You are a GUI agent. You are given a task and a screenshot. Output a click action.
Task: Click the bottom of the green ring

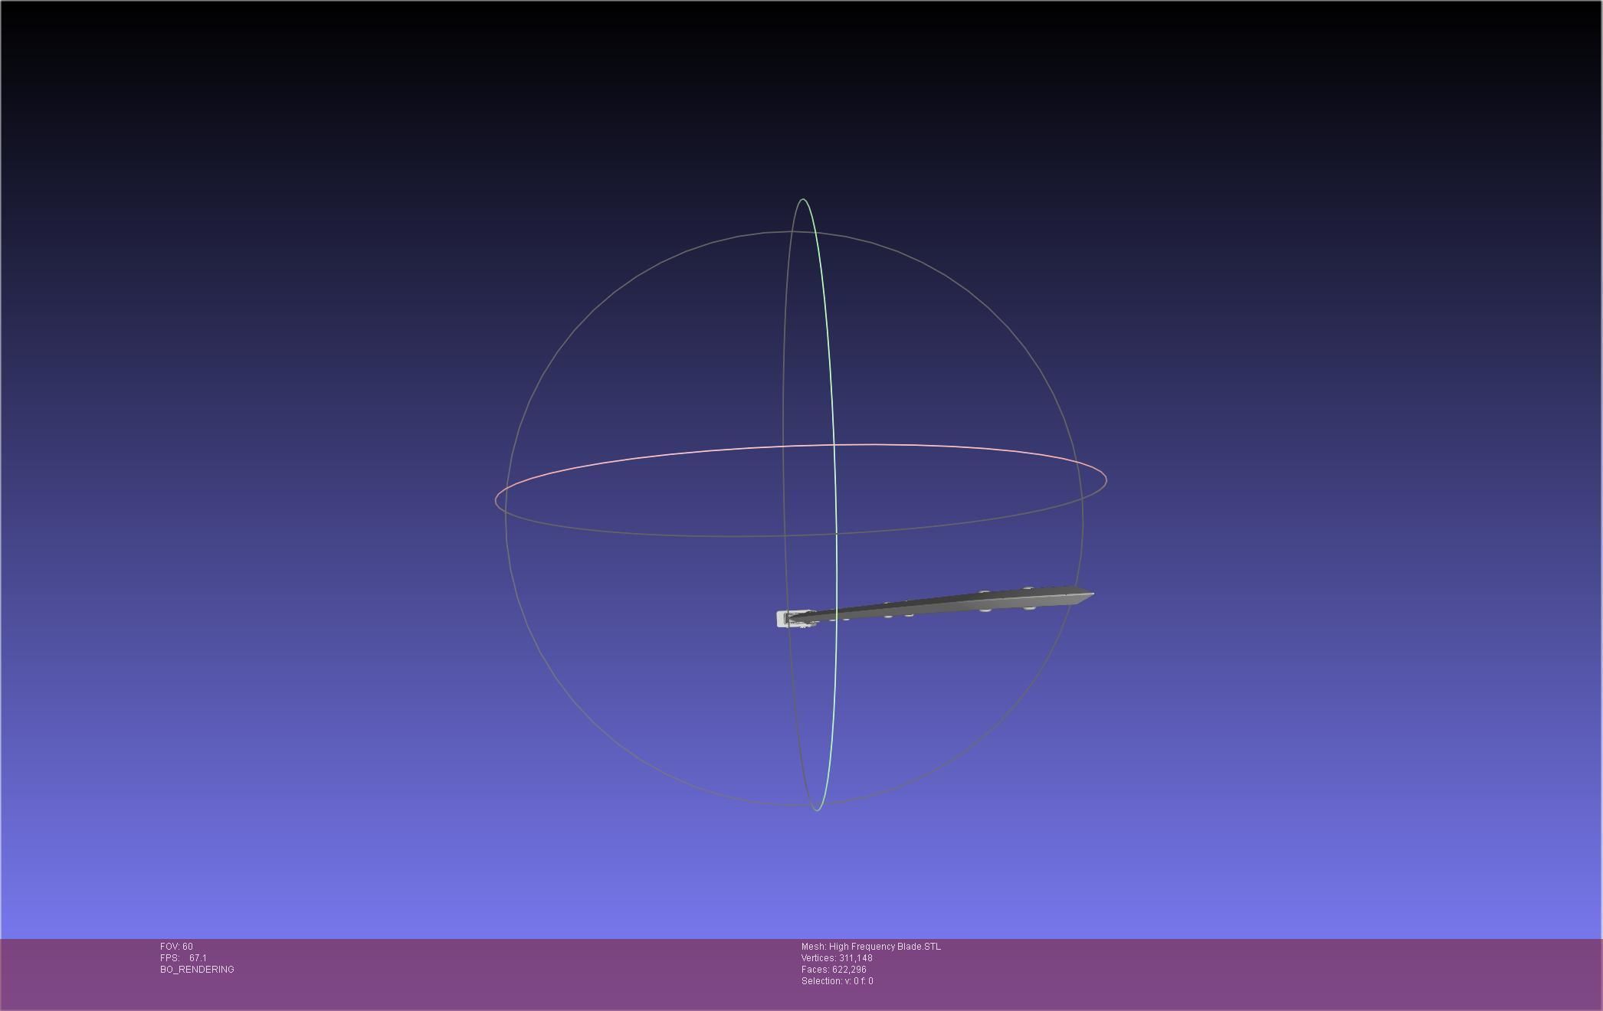817,810
